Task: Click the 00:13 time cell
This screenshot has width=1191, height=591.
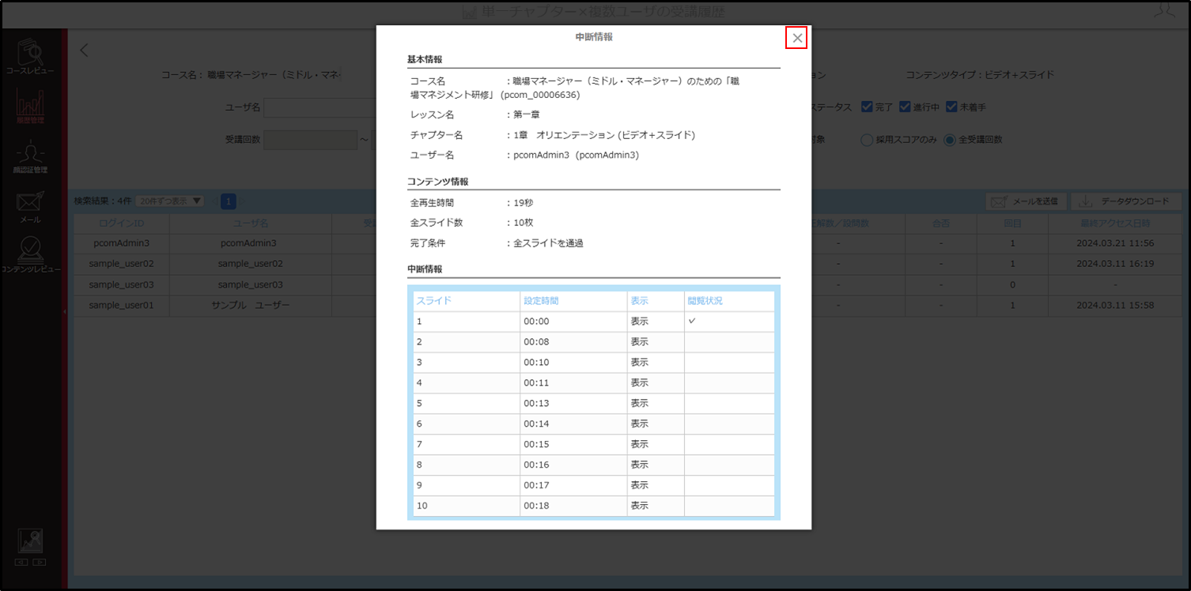Action: (573, 404)
